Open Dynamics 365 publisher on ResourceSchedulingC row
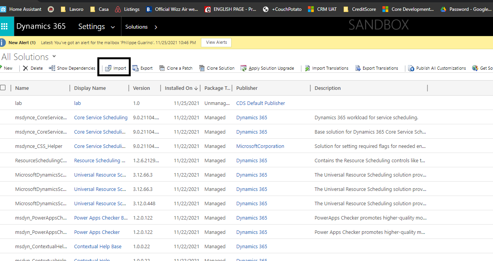 click(252, 160)
